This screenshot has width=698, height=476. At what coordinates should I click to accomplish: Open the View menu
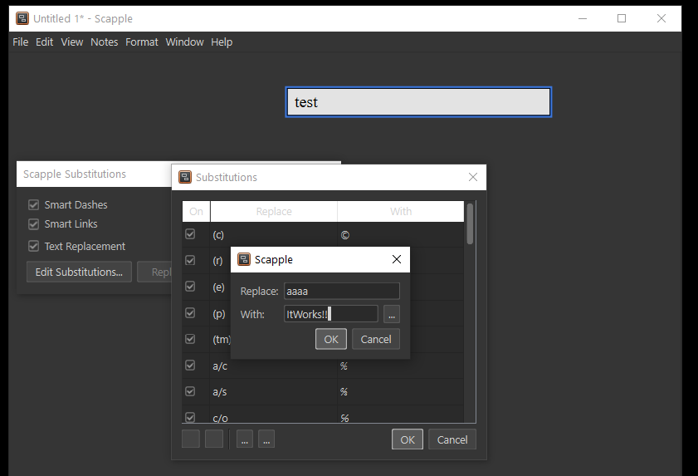pyautogui.click(x=72, y=42)
